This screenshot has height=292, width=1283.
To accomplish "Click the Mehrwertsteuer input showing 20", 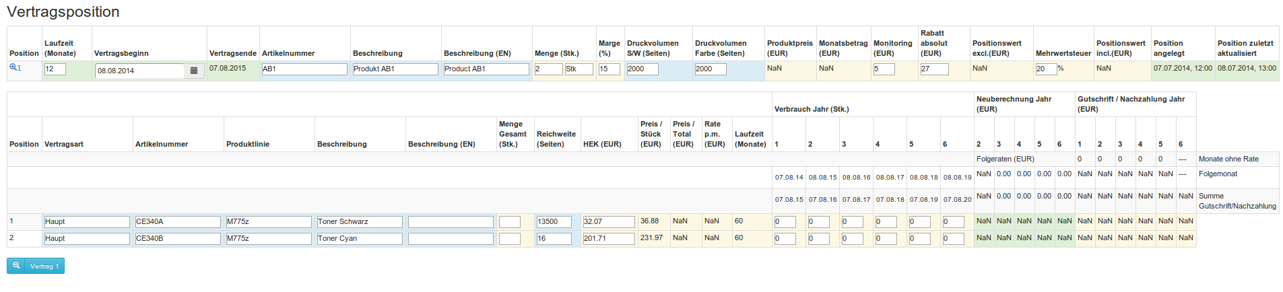I will (1045, 69).
